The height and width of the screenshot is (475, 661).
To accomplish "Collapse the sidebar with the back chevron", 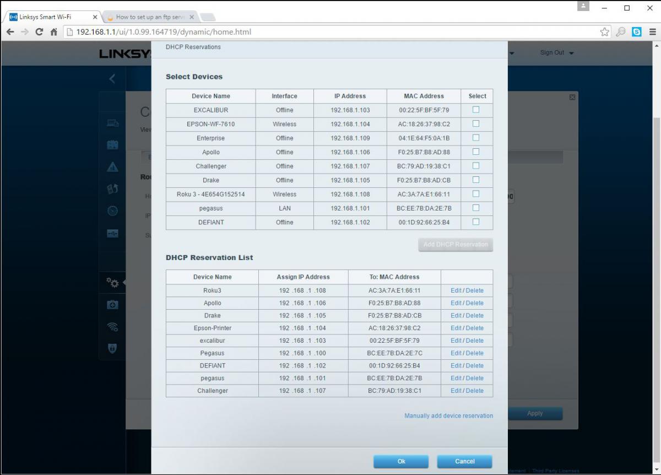I will pyautogui.click(x=112, y=79).
